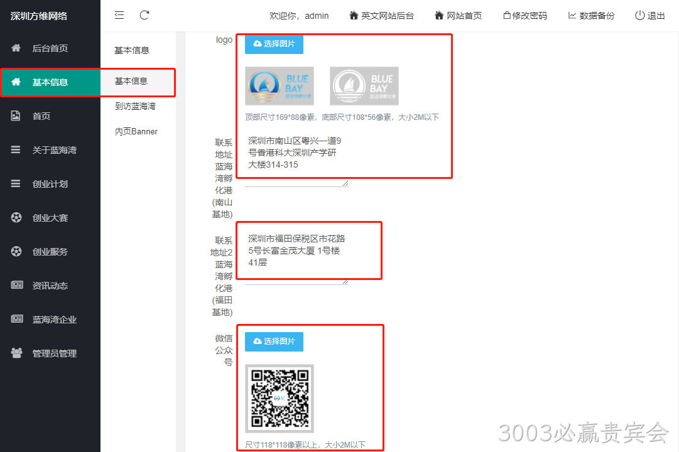Open the 数据备份 link

pos(591,16)
